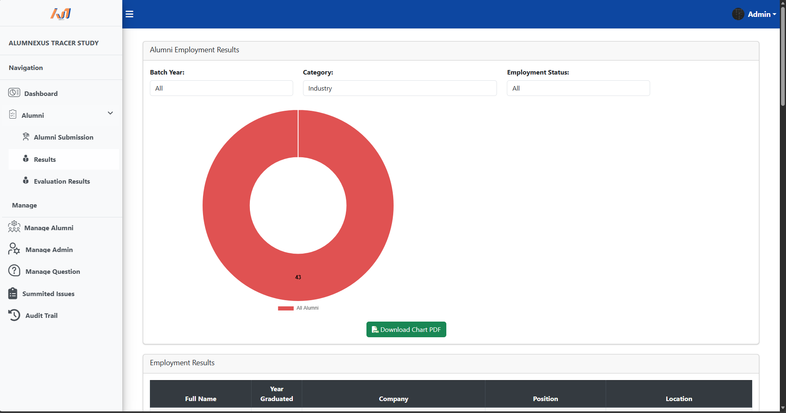Open the Batch Year dropdown
The width and height of the screenshot is (786, 413).
[221, 88]
